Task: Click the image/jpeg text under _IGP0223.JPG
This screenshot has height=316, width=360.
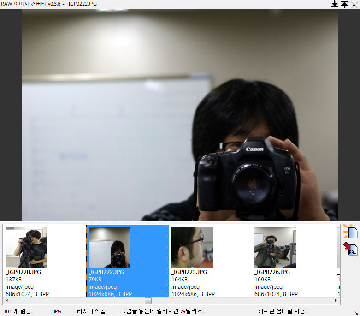Action: (x=185, y=287)
